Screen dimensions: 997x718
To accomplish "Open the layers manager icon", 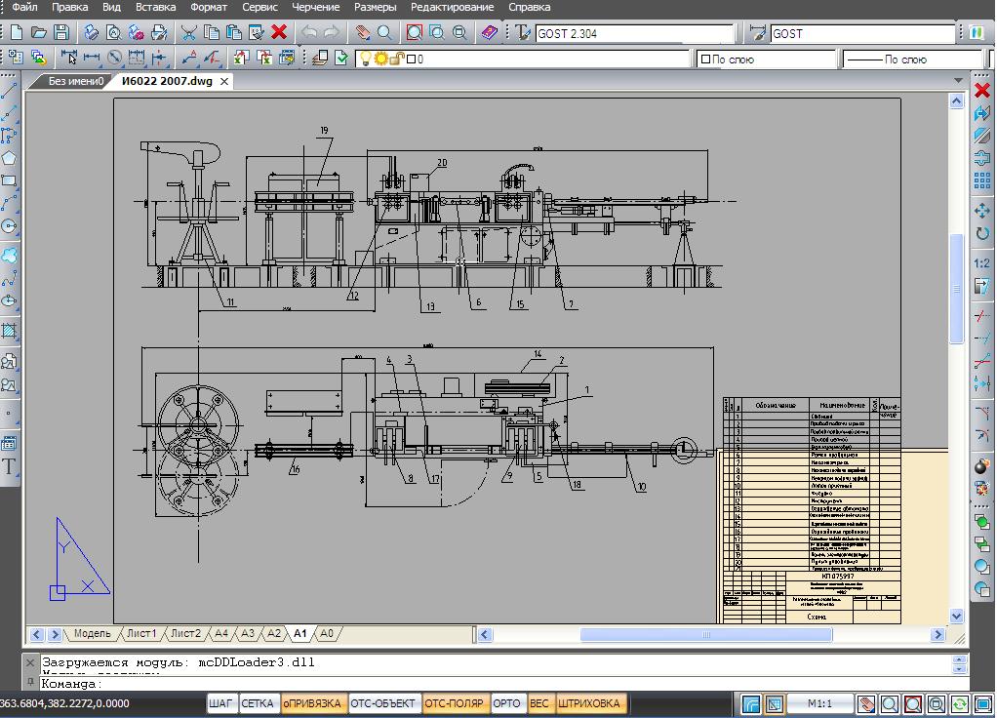I will 320,59.
